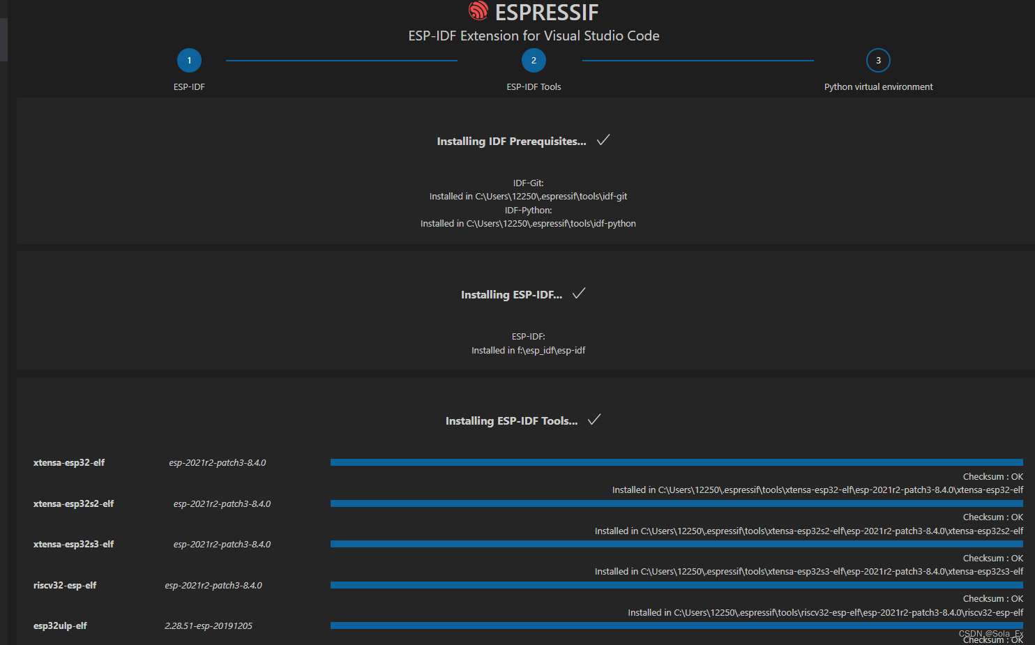The width and height of the screenshot is (1035, 645).
Task: Click the version text beside riscv32-esp-elf
Action: pyautogui.click(x=213, y=586)
